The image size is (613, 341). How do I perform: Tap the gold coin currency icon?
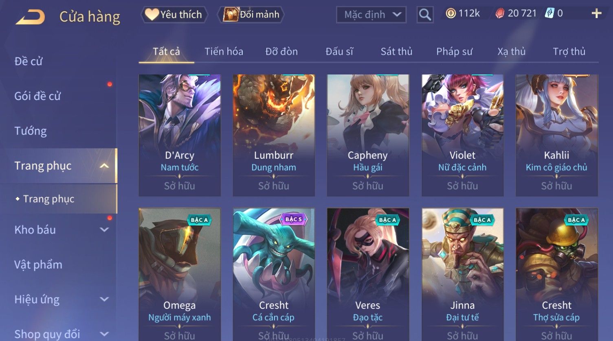[x=450, y=13]
